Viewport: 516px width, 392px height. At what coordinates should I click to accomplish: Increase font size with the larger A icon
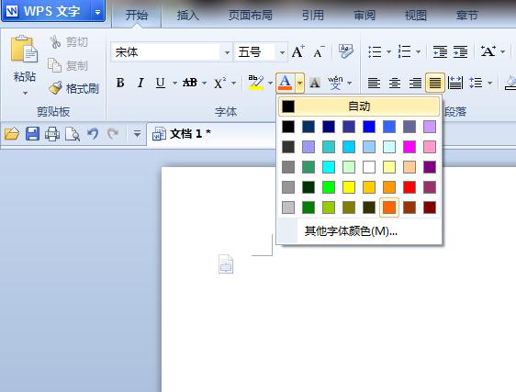pyautogui.click(x=298, y=51)
